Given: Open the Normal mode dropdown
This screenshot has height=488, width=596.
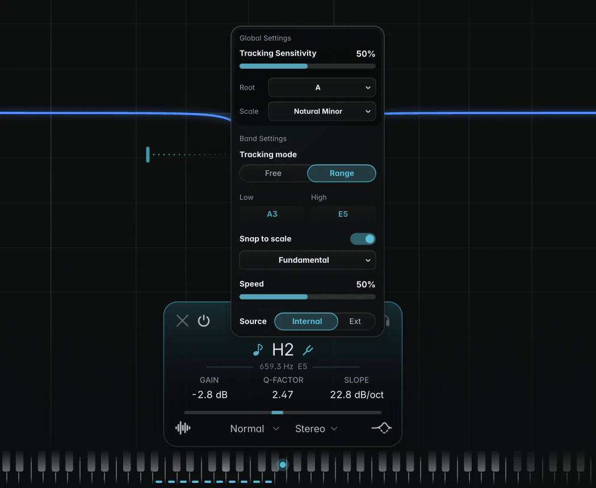Looking at the screenshot, I should pos(255,429).
